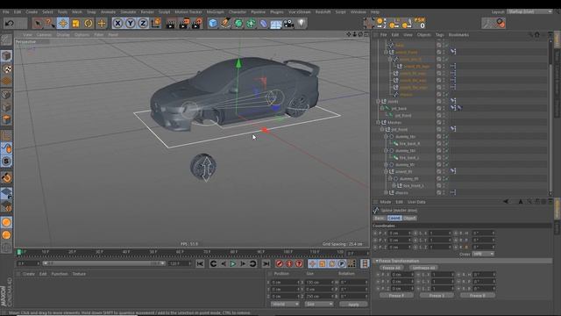561x316 pixels.
Task: Click the Apply button in coordinates
Action: click(x=353, y=305)
